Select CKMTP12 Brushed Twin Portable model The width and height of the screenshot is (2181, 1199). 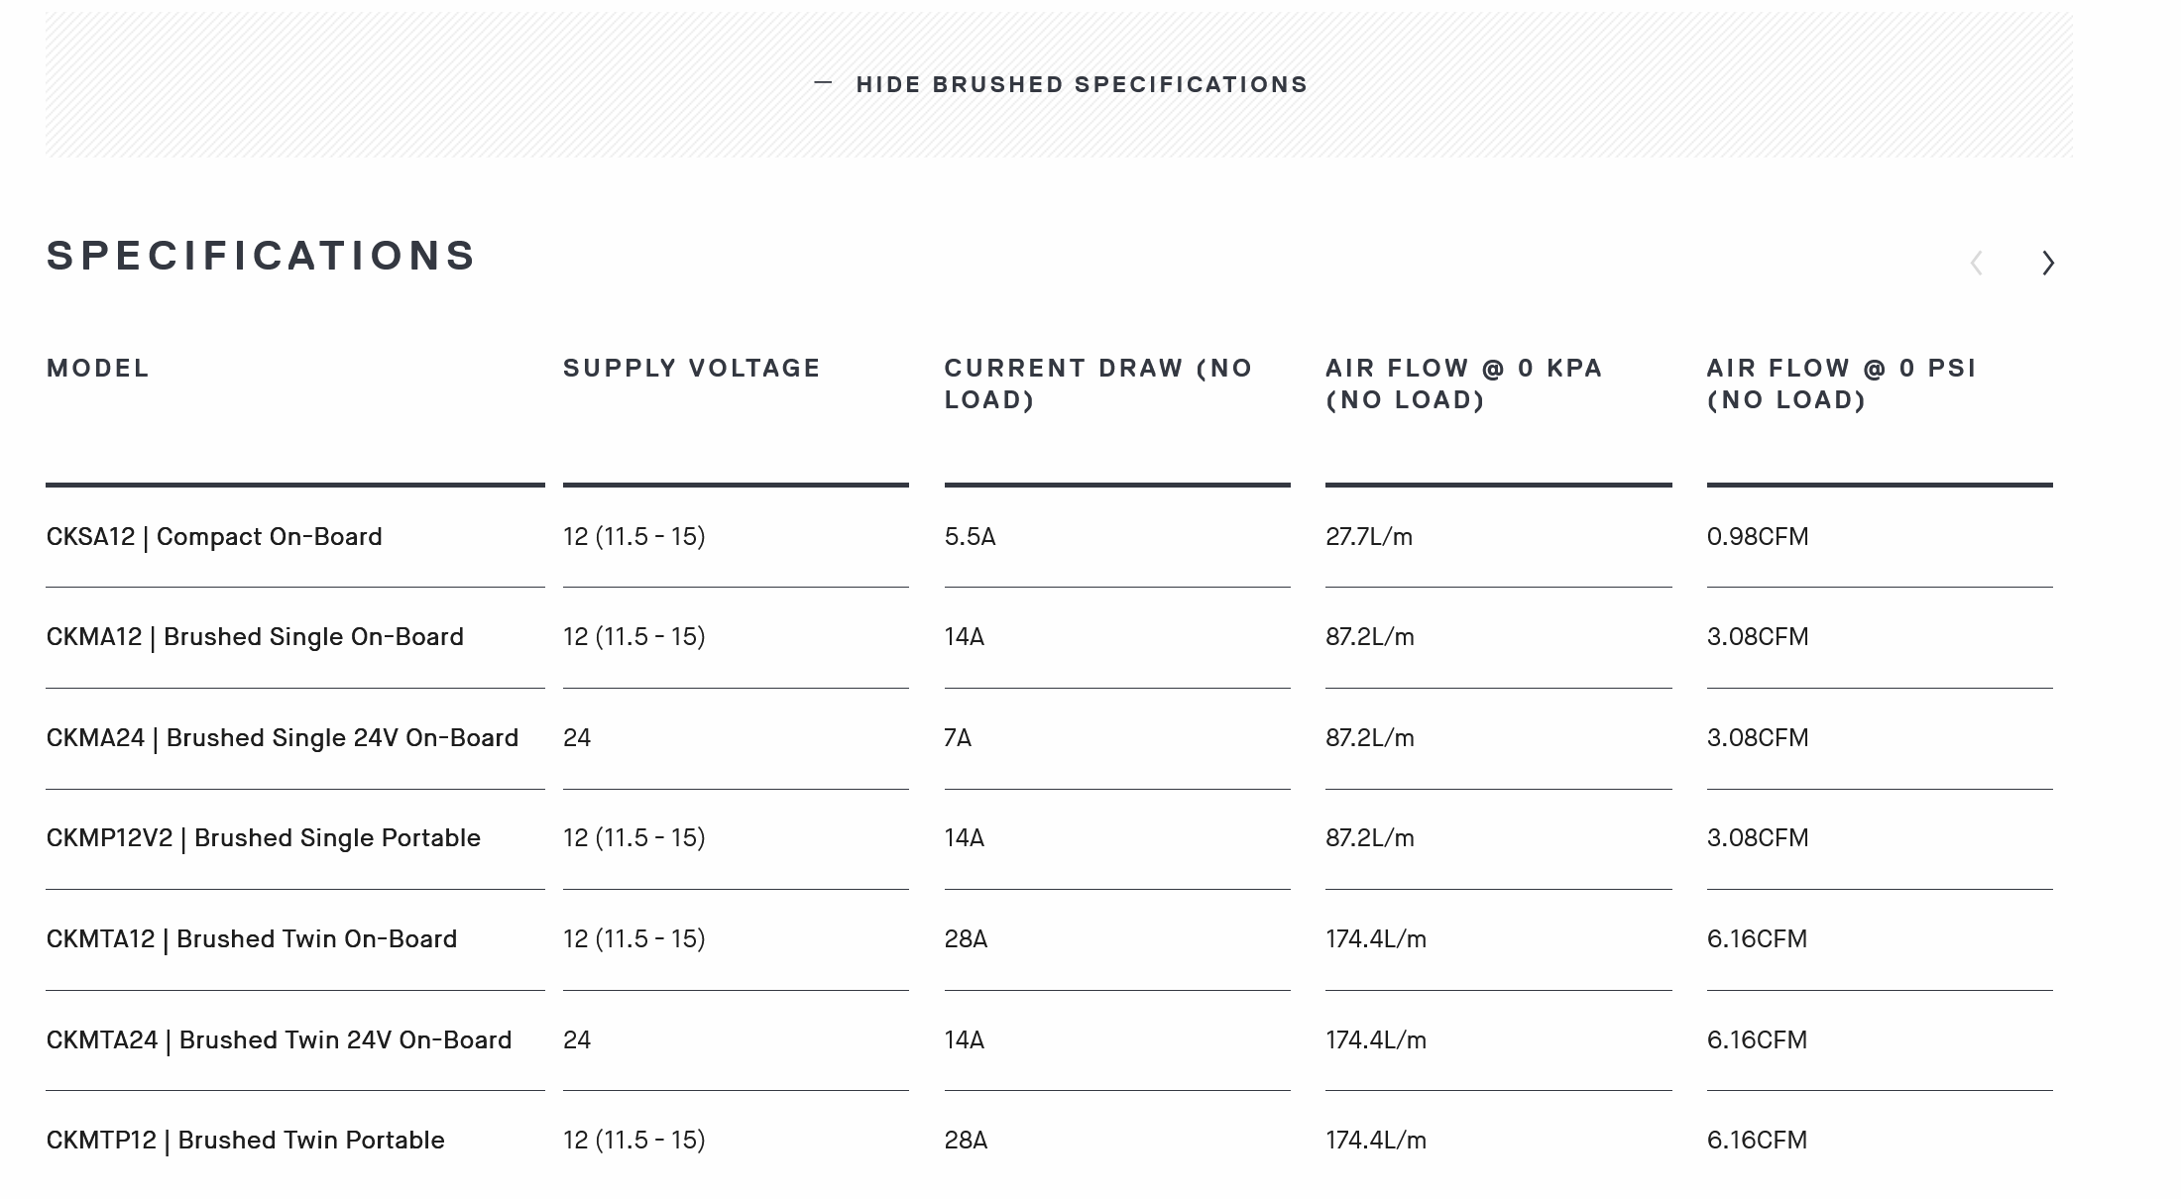pyautogui.click(x=246, y=1141)
